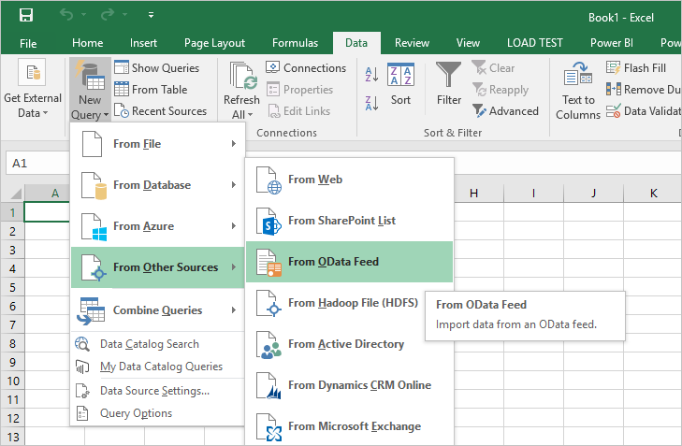Switch to the Review tab
Image resolution: width=682 pixels, height=446 pixels.
click(412, 43)
